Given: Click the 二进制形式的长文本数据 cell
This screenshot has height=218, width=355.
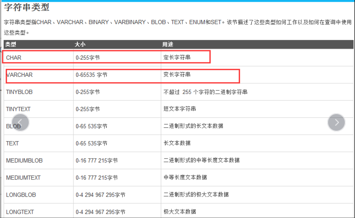Looking at the screenshot, I should click(257, 126).
